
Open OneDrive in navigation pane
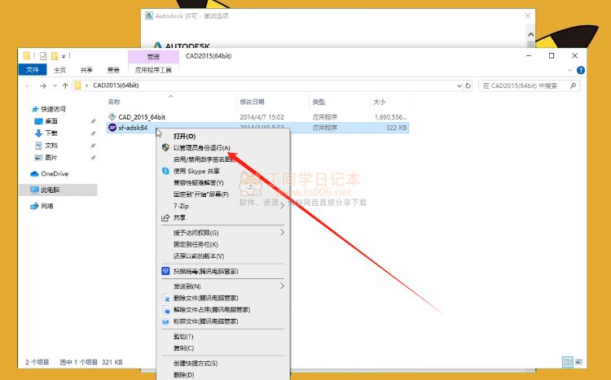tap(50, 173)
